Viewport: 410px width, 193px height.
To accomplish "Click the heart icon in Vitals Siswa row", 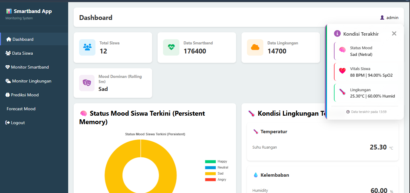I will point(342,71).
